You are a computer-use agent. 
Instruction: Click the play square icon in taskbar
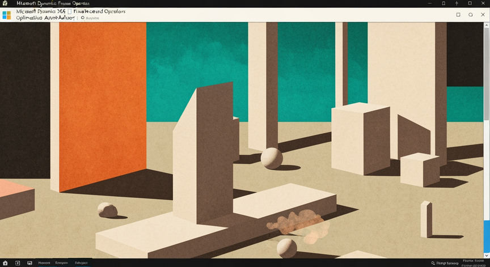pos(18,263)
